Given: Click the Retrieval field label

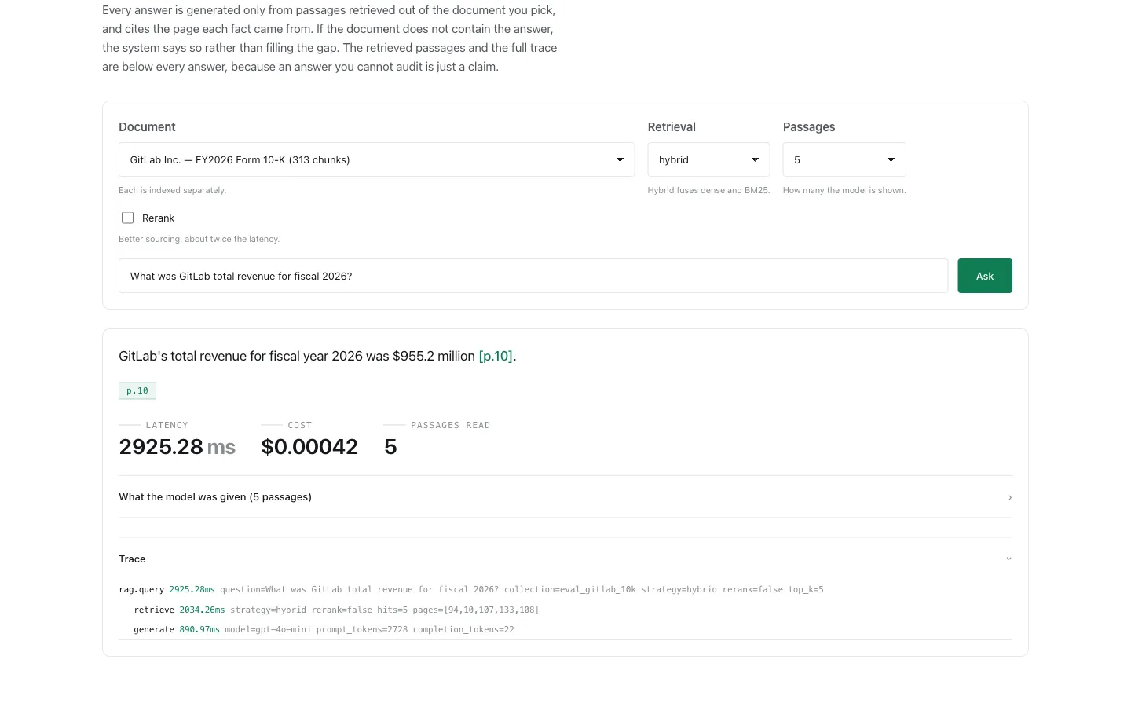Looking at the screenshot, I should [x=672, y=126].
